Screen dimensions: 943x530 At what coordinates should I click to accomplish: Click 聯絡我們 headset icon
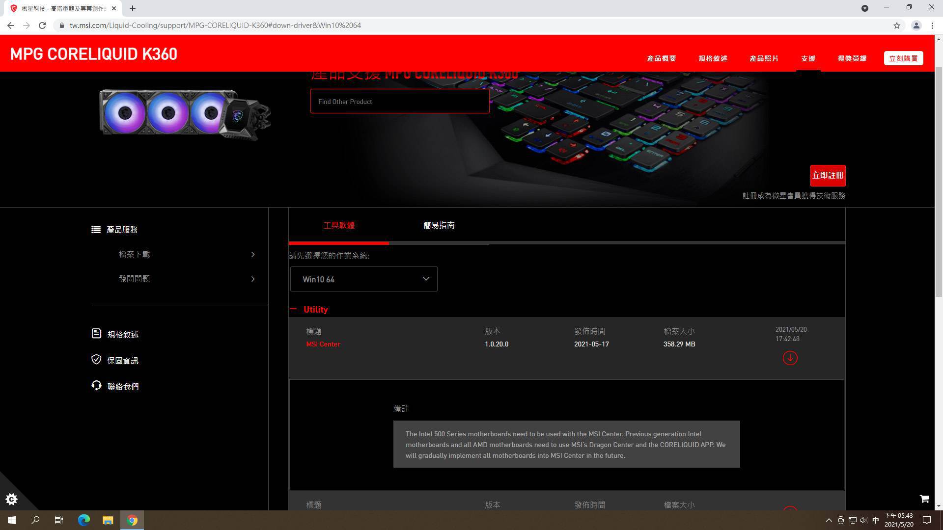tap(96, 386)
